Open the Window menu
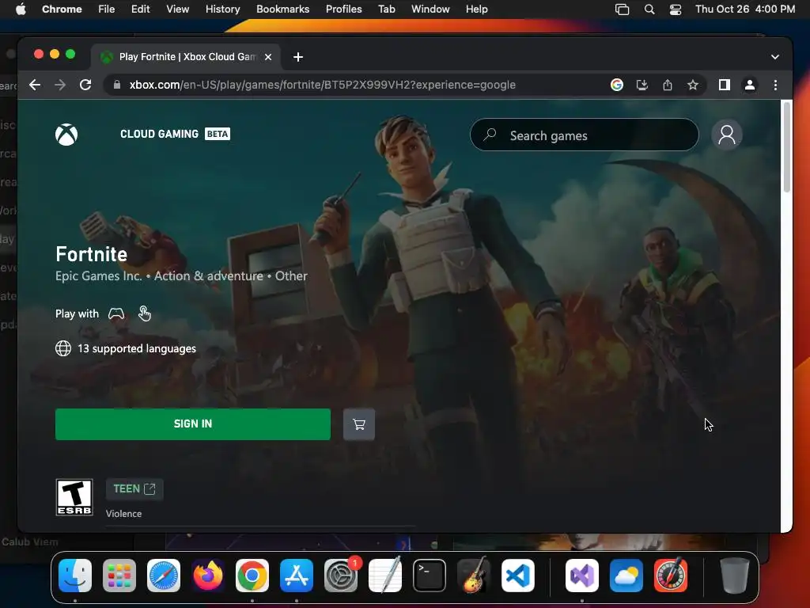810x608 pixels. [430, 9]
